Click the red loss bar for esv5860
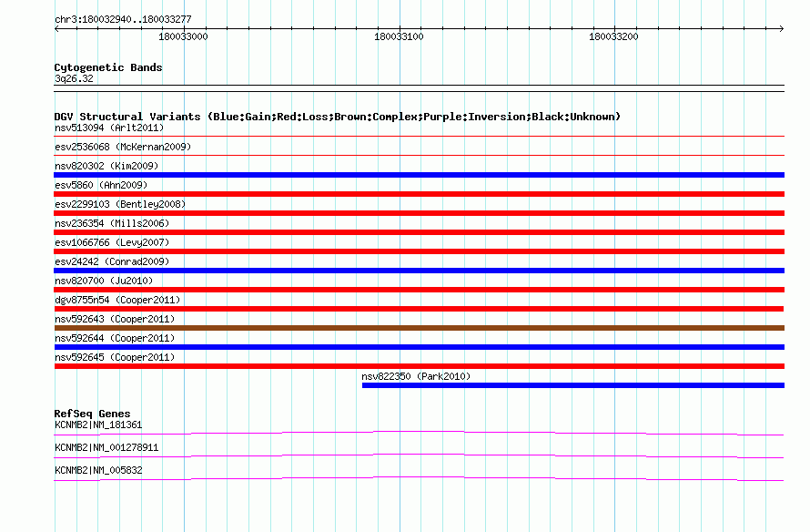The height and width of the screenshot is (532, 810). coord(419,194)
